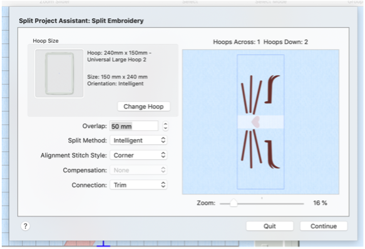Click the Split Project Assistant title text
This screenshot has height=249, width=365.
81,21
